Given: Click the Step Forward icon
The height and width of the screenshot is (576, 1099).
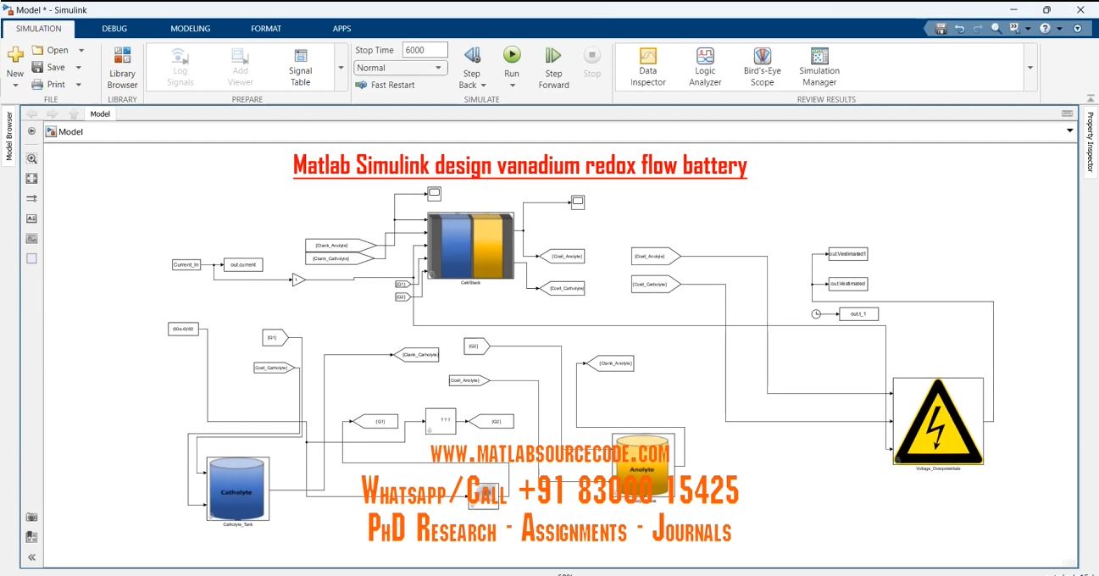Looking at the screenshot, I should point(553,56).
